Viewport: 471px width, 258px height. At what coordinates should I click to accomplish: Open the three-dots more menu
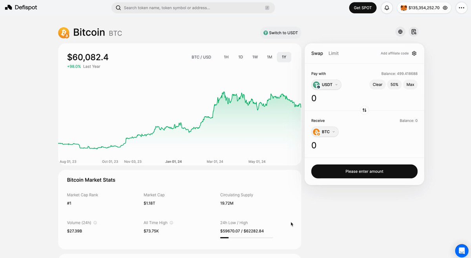click(462, 8)
